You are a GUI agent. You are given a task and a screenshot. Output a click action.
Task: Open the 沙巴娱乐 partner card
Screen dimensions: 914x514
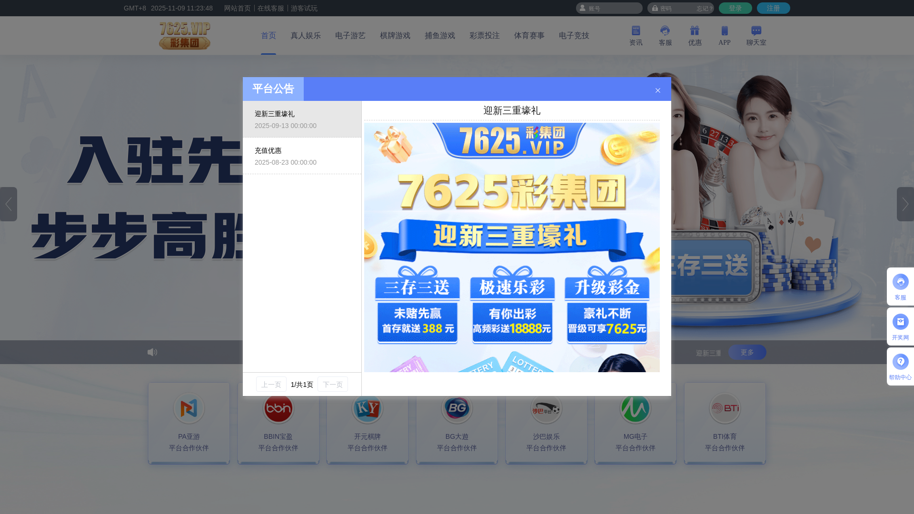[x=546, y=423]
